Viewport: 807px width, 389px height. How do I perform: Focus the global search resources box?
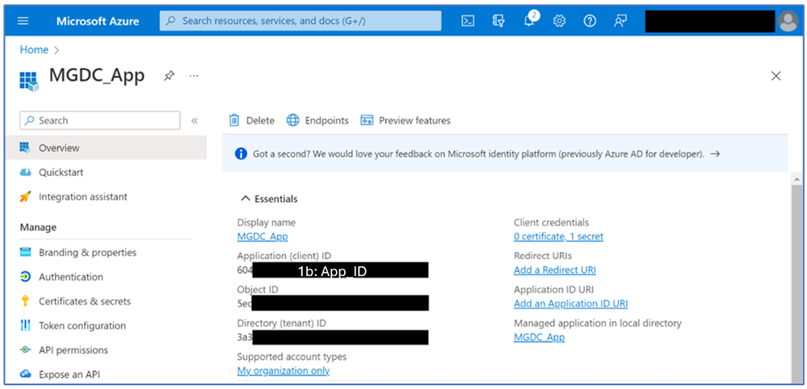click(x=301, y=21)
